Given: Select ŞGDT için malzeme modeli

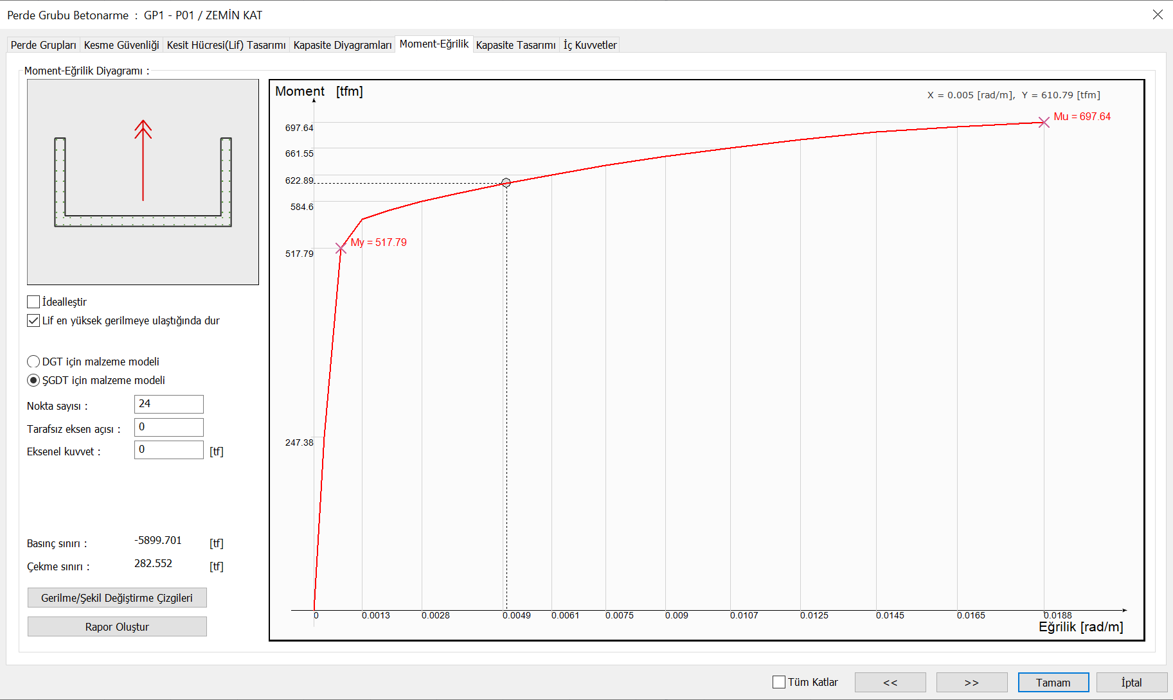Looking at the screenshot, I should tap(33, 380).
